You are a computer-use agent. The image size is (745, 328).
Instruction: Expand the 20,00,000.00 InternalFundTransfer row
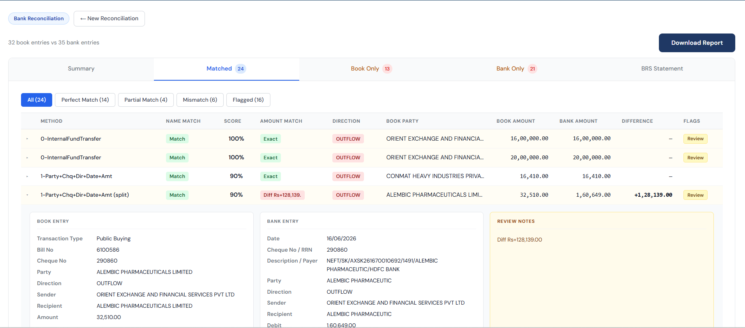tap(27, 158)
